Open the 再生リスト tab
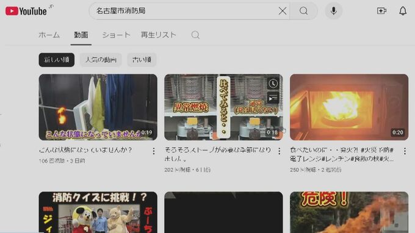The image size is (415, 233). [158, 35]
